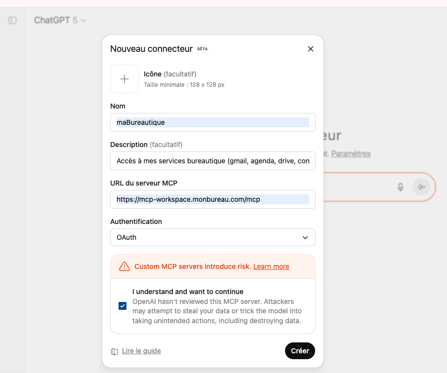Uncheck 'I understand and want to continue'
The image size is (447, 373).
click(x=122, y=306)
